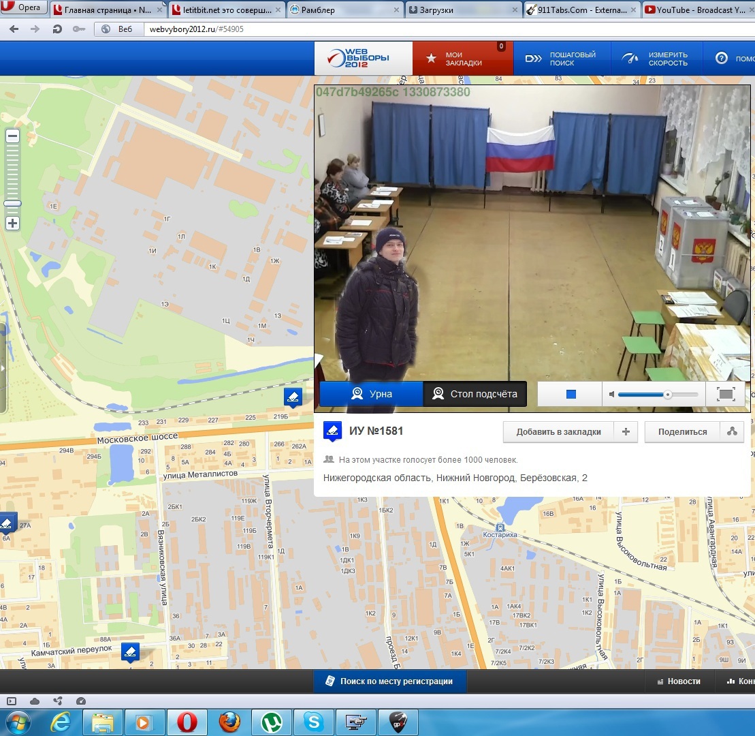The height and width of the screenshot is (736, 755).
Task: Open the Windows Start menu
Action: coord(18,722)
